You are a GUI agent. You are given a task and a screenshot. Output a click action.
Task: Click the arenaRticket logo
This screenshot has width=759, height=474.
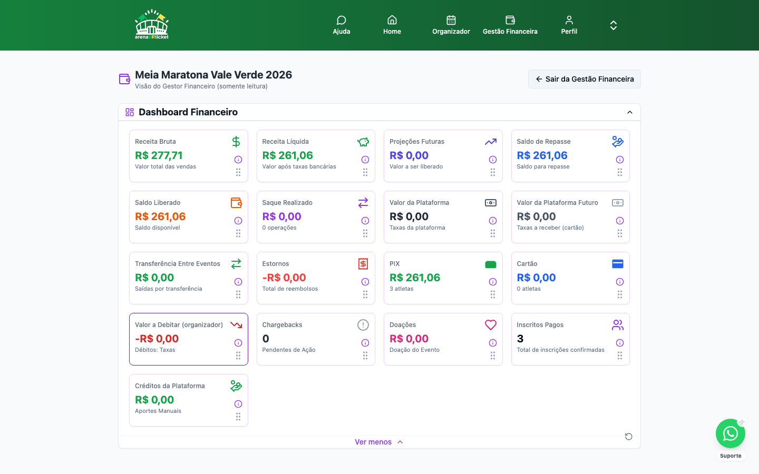(x=152, y=25)
